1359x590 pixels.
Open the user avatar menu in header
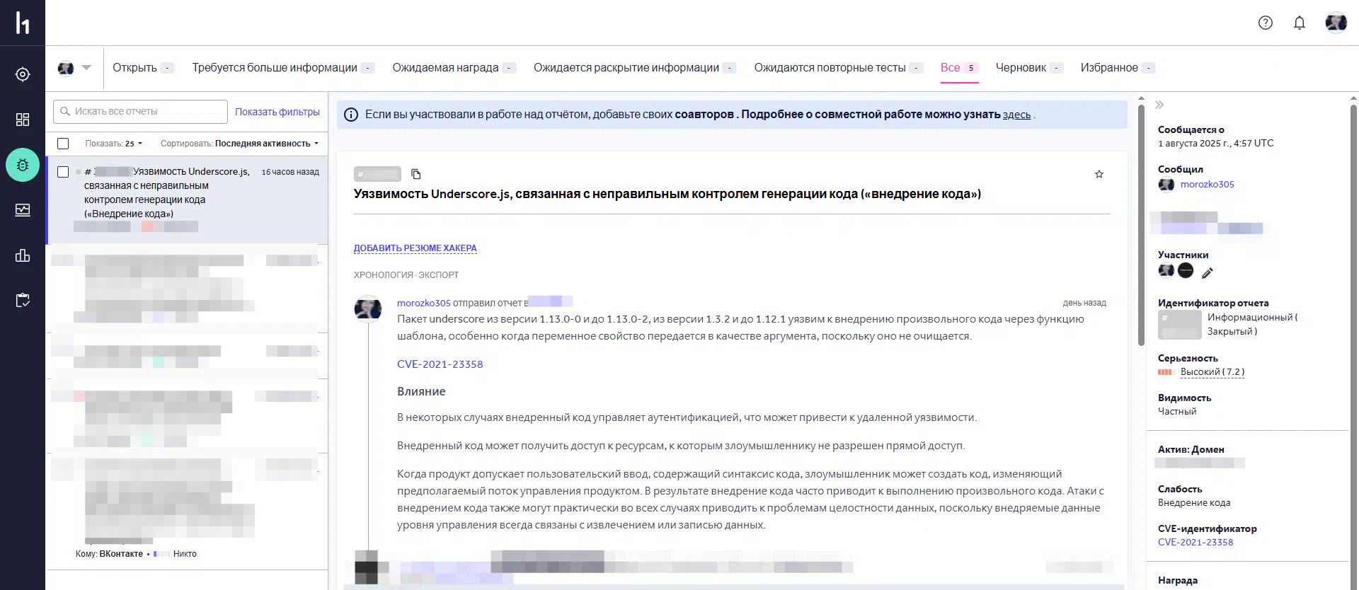1336,23
